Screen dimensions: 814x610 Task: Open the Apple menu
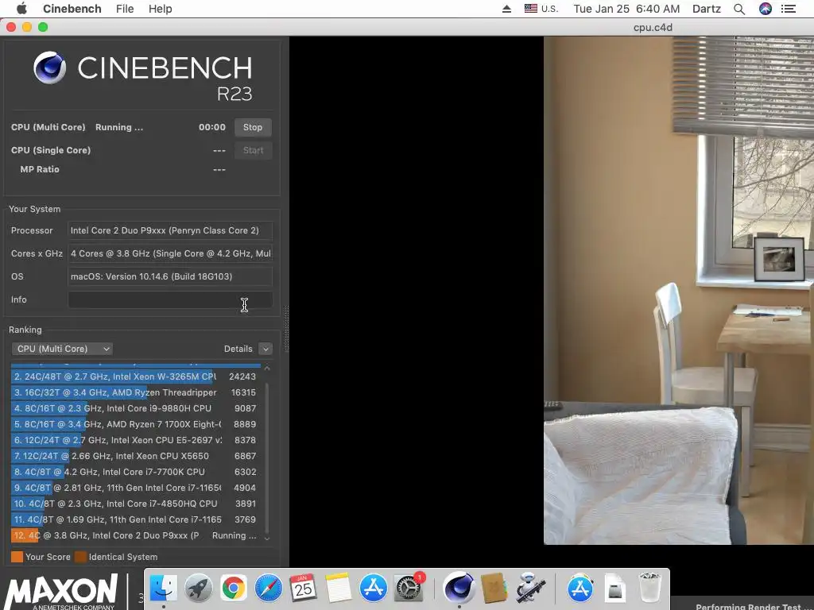coord(21,9)
